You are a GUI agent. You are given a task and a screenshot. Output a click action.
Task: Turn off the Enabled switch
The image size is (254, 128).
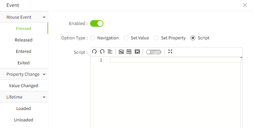pos(97,23)
